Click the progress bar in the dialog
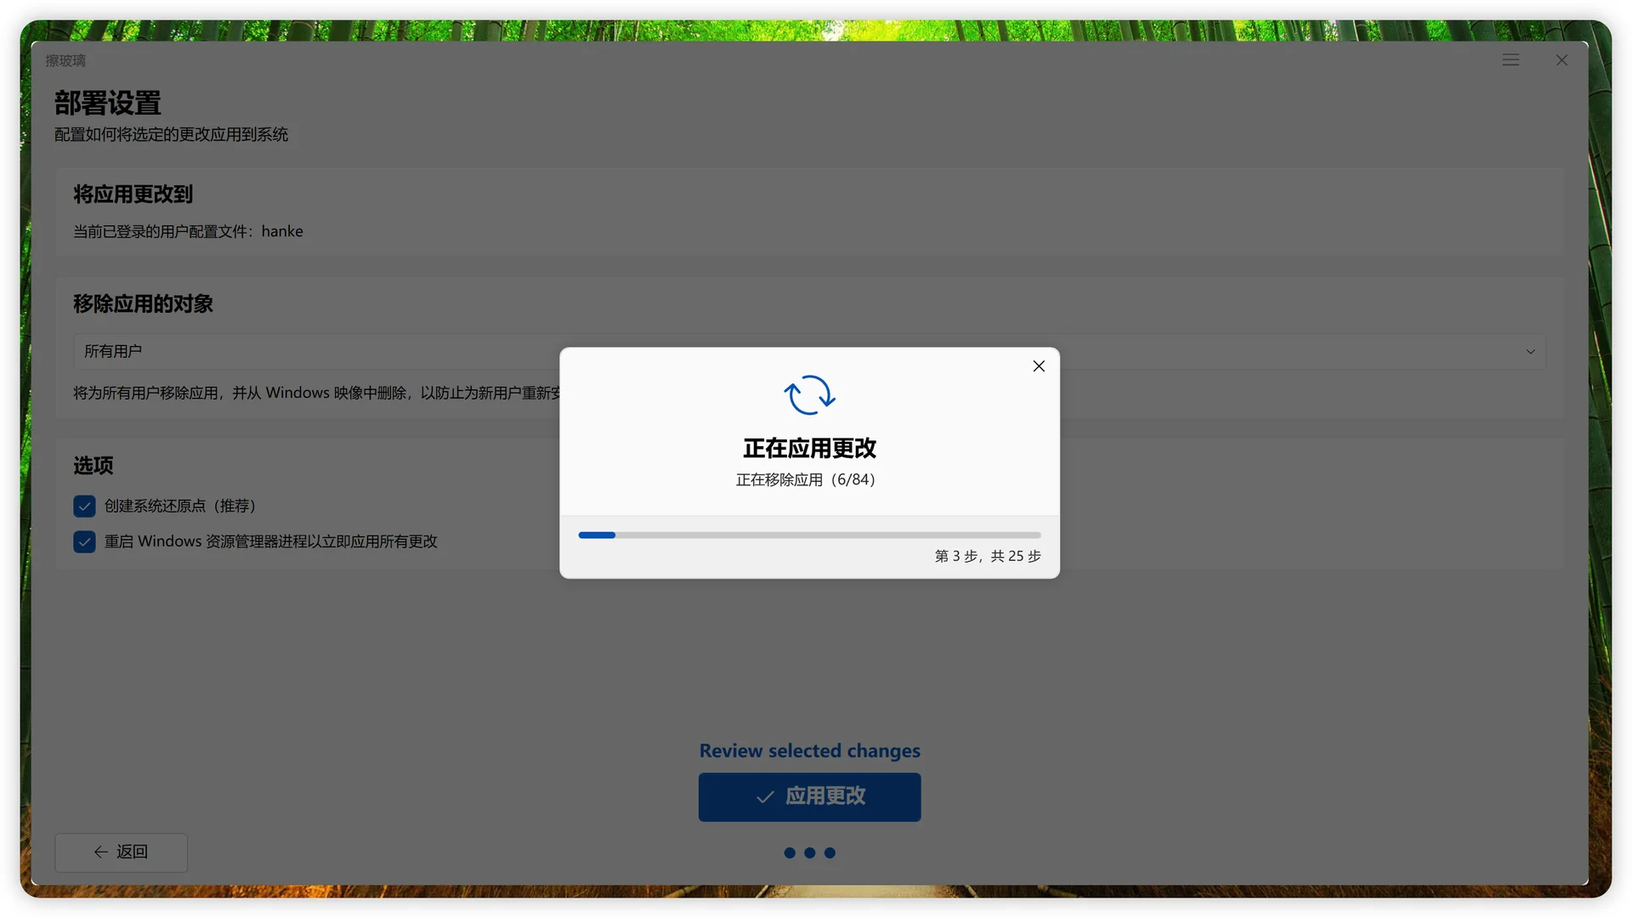The image size is (1632, 918). [809, 535]
